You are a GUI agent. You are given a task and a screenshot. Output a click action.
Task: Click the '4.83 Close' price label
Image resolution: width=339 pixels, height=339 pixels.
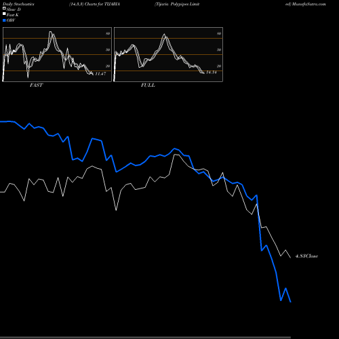306,256
